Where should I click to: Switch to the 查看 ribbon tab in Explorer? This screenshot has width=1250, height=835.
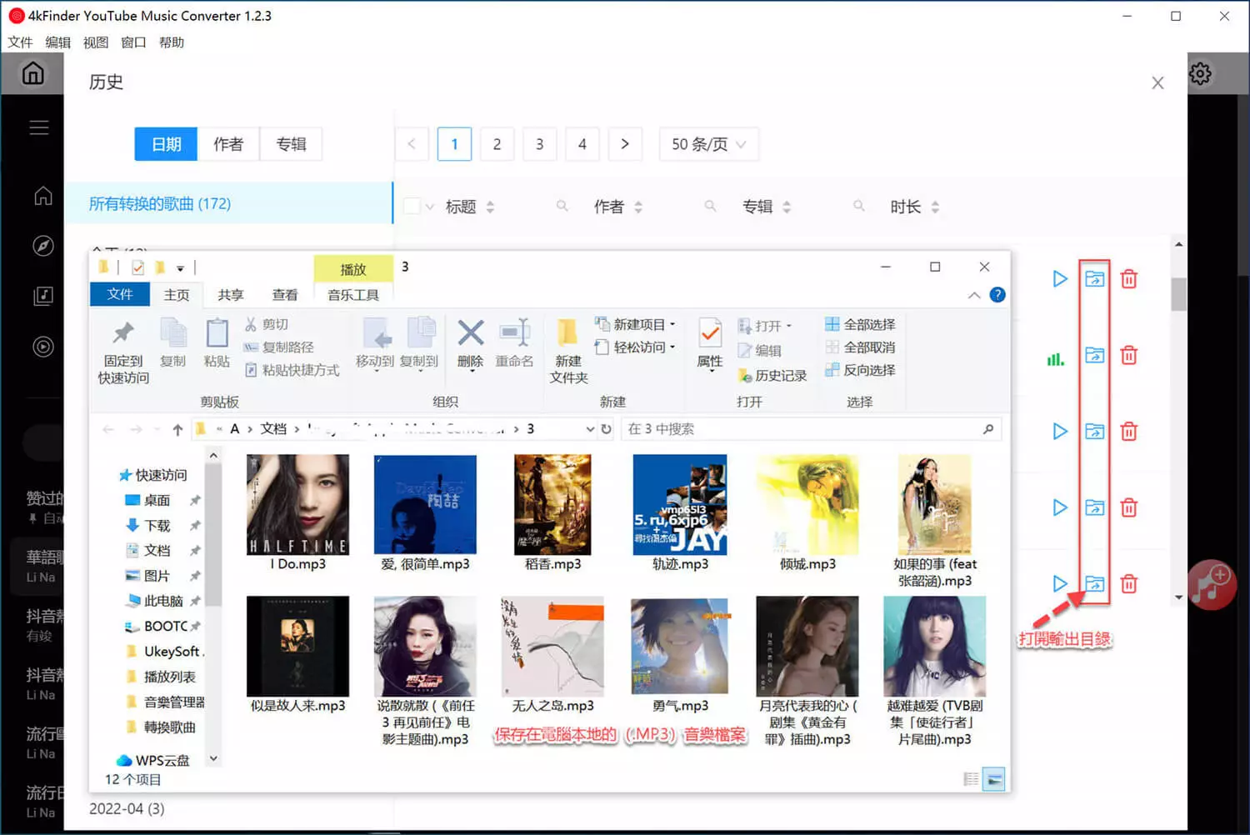pyautogui.click(x=285, y=295)
